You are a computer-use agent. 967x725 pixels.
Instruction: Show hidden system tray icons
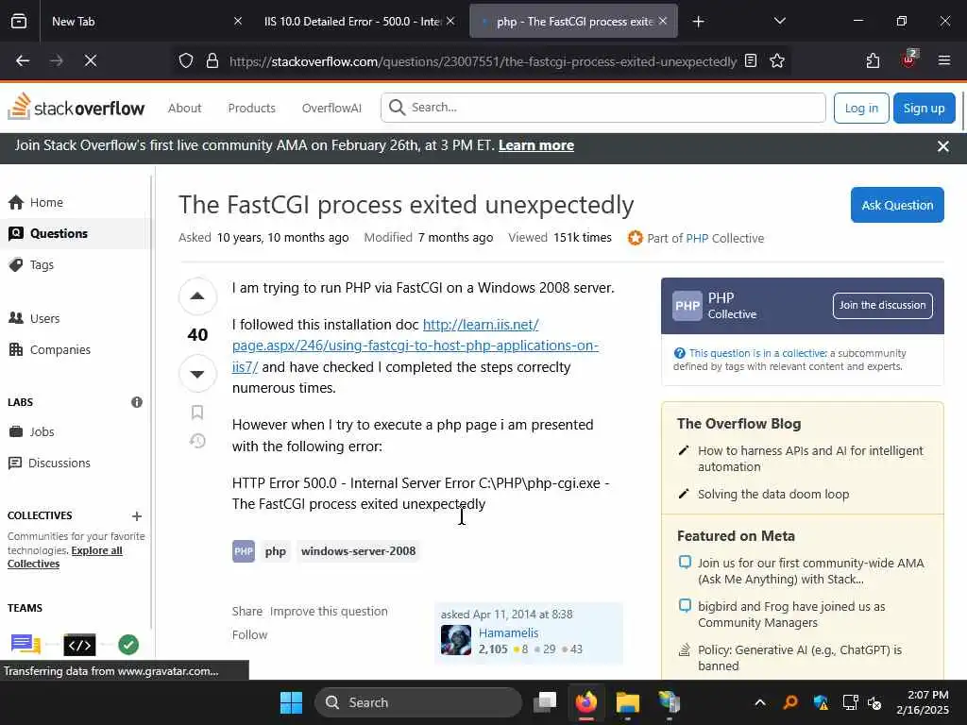click(x=760, y=702)
